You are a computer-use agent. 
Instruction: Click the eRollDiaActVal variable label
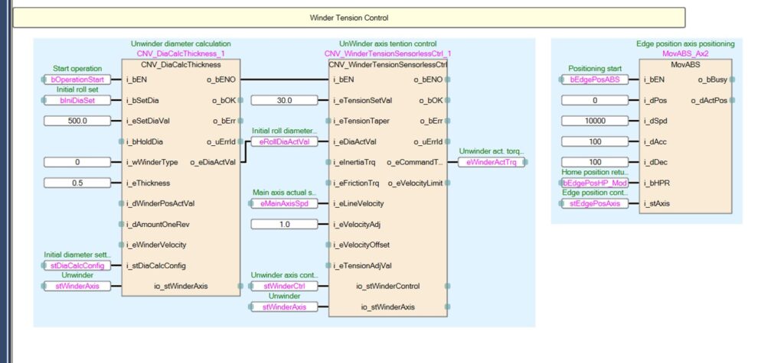(x=283, y=141)
